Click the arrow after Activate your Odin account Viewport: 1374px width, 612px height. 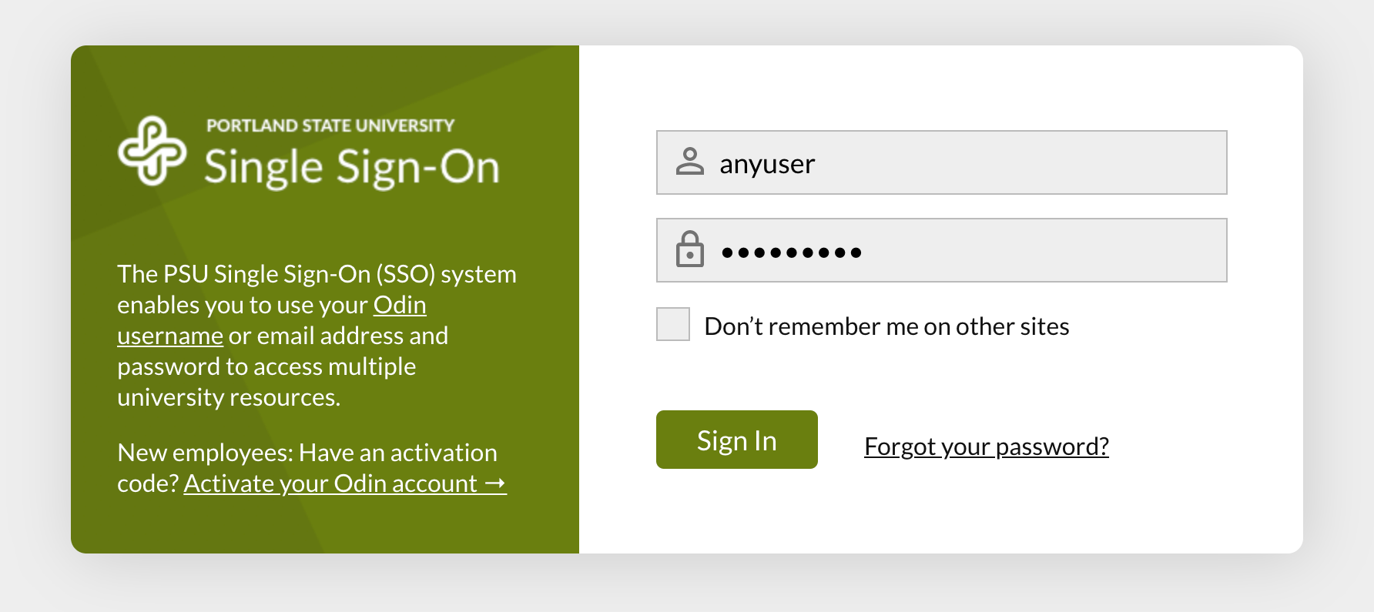[x=495, y=483]
